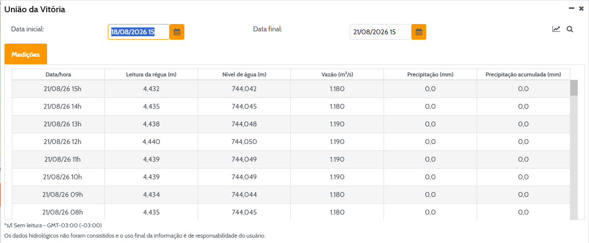The height and width of the screenshot is (243, 589).
Task: Select the 21/08/26 12h row
Action: [291, 142]
